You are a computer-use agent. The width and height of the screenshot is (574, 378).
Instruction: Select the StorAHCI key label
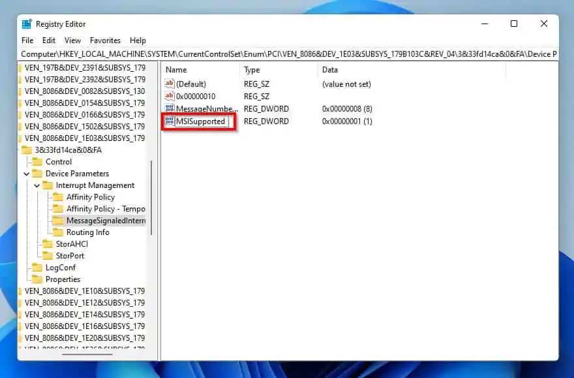[x=72, y=244]
